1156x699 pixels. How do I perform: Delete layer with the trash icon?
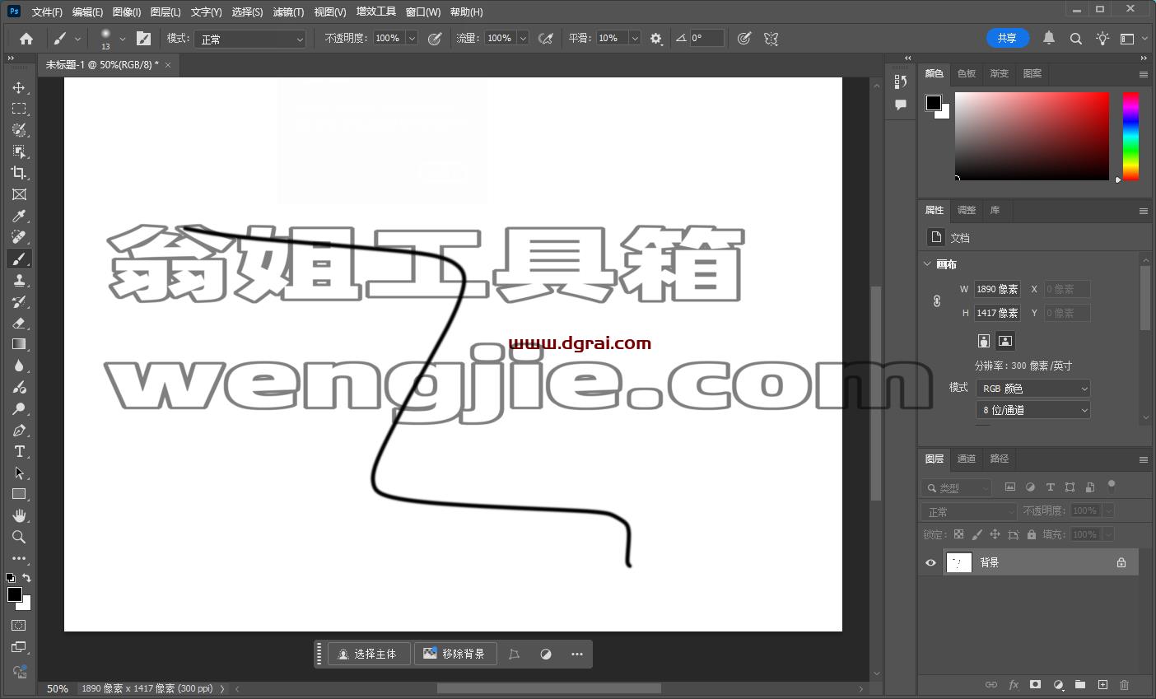pos(1125,684)
